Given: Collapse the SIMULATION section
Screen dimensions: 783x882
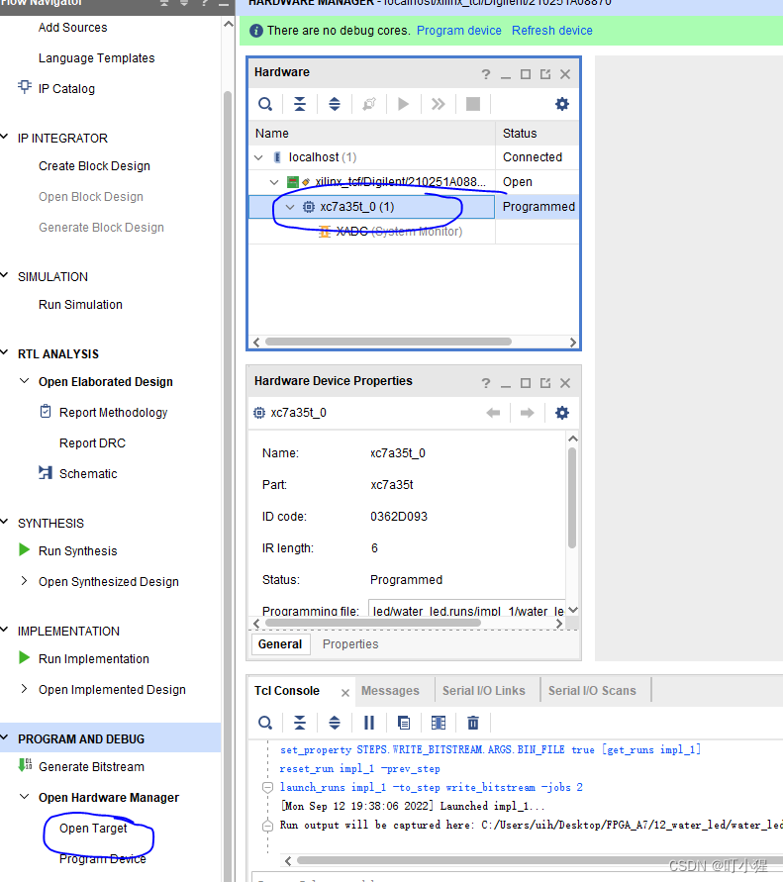Looking at the screenshot, I should (x=5, y=275).
